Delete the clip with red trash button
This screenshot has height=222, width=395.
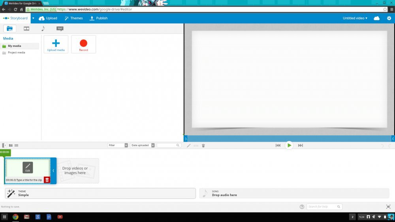point(47,180)
